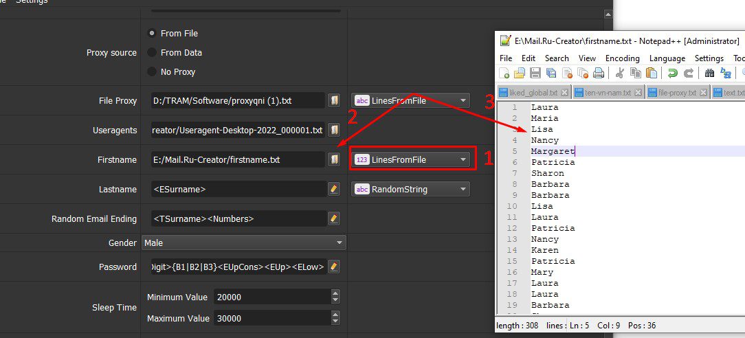Viewport: 745px width, 338px height.
Task: Click the Close document icon in Notepad++
Action: pos(567,73)
